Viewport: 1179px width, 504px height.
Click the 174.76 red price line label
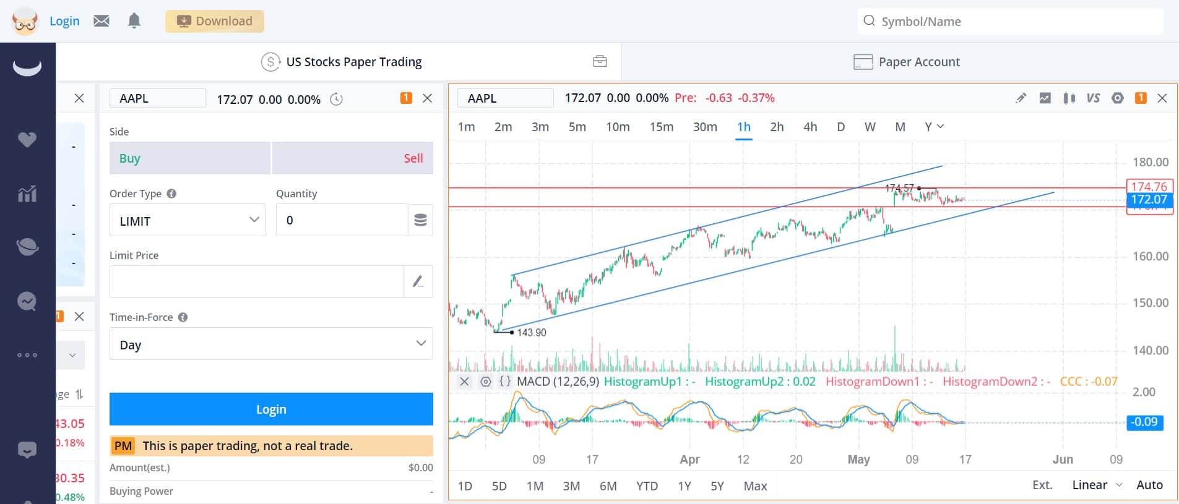coord(1149,187)
